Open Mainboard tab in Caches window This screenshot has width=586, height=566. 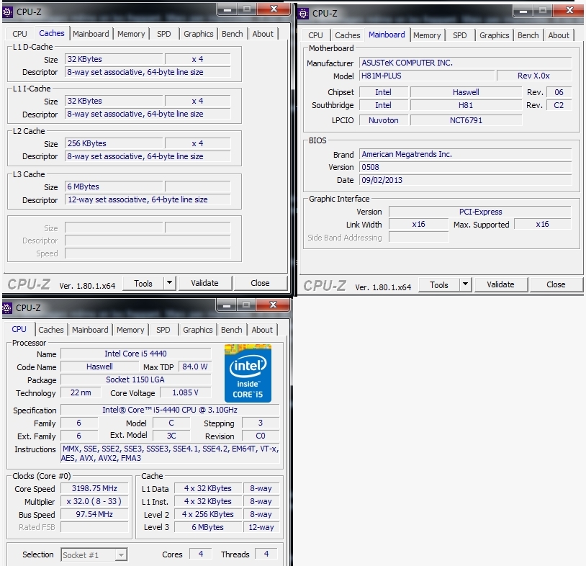91,34
